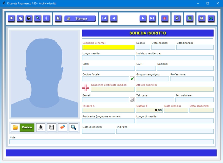
Task: Click the paperclip Attach file icon
Action: coord(46,18)
